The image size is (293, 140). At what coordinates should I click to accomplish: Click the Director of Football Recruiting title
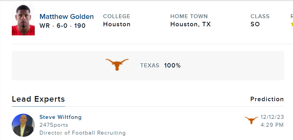(x=82, y=133)
